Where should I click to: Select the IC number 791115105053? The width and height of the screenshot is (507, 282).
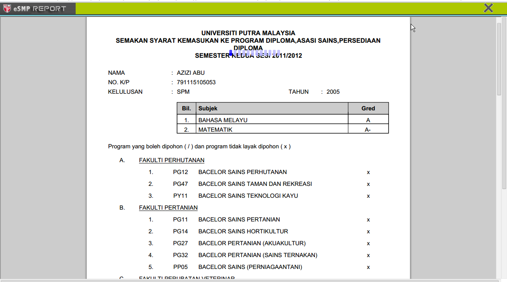point(196,82)
